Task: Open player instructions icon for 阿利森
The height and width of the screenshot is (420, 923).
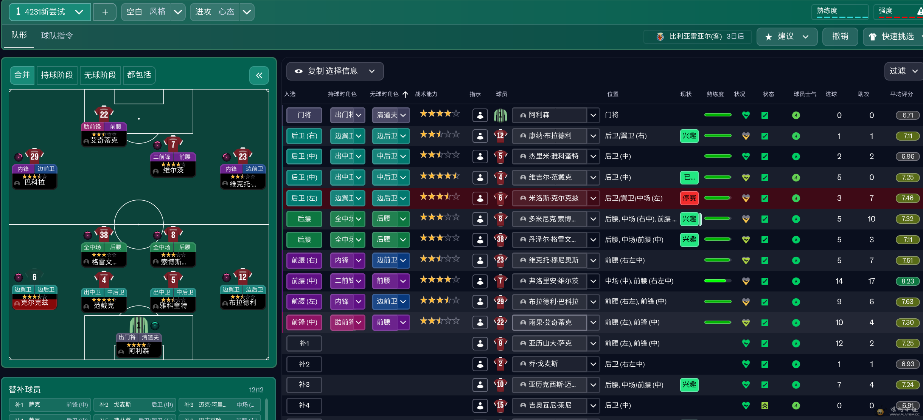Action: point(480,115)
